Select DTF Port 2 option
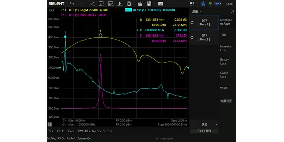The width and height of the screenshot is (284, 142). [x=204, y=37]
